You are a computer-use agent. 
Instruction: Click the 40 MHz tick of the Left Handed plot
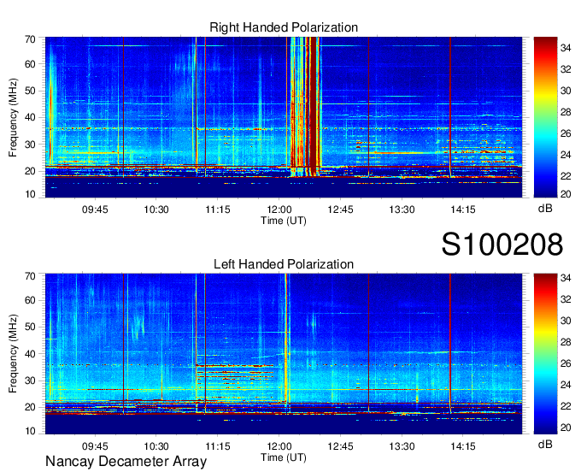coord(30,354)
